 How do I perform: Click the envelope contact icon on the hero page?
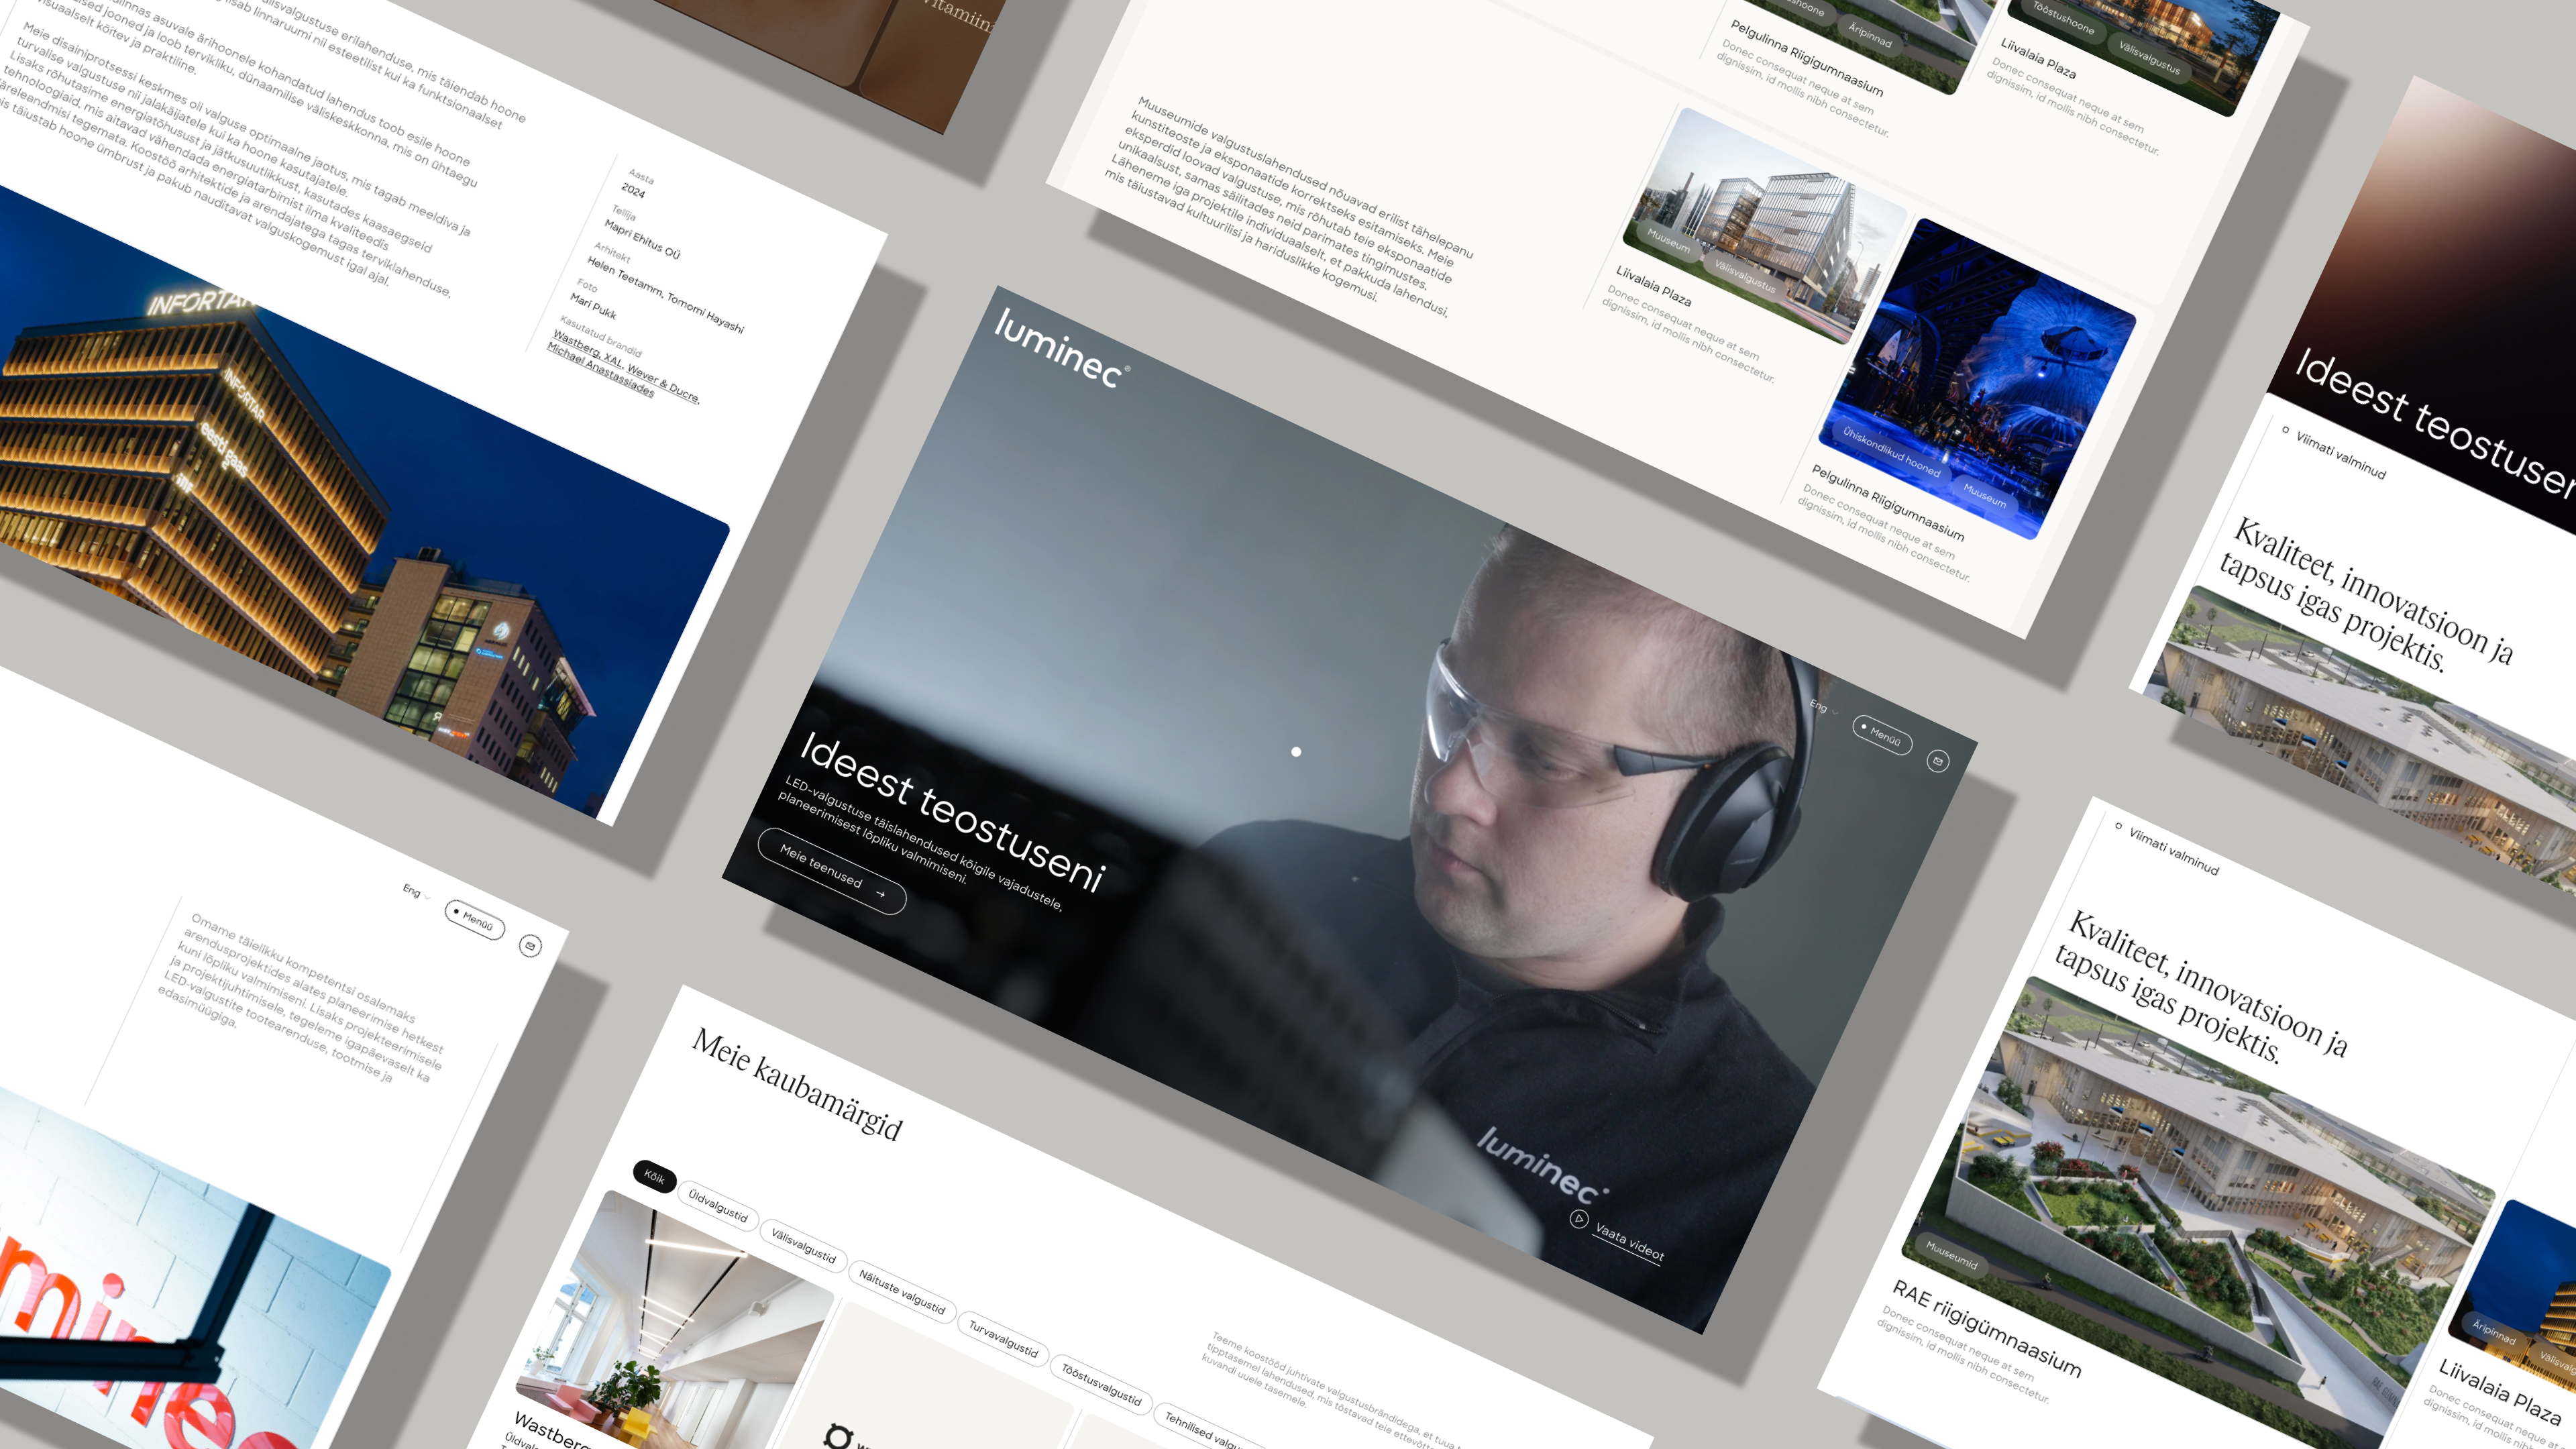1937,762
